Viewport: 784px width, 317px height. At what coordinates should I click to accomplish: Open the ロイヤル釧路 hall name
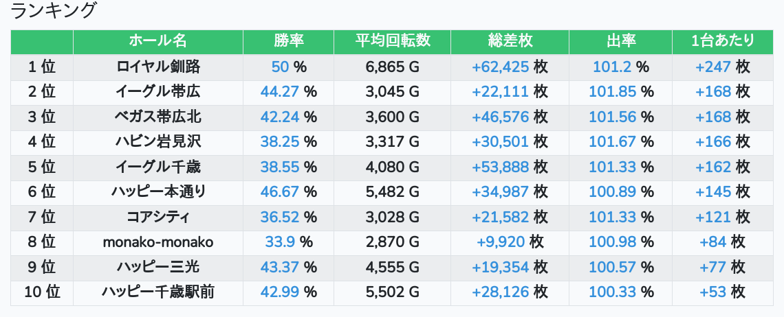coord(157,67)
